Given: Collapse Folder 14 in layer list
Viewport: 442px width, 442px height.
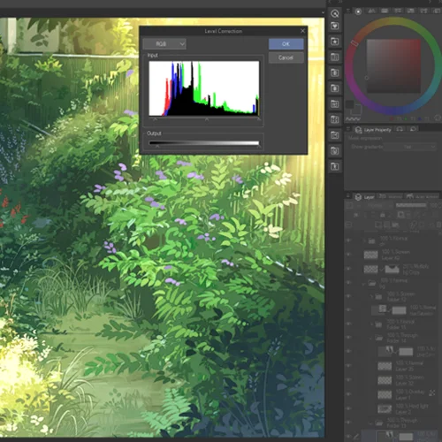Looking at the screenshot, I should (x=371, y=338).
